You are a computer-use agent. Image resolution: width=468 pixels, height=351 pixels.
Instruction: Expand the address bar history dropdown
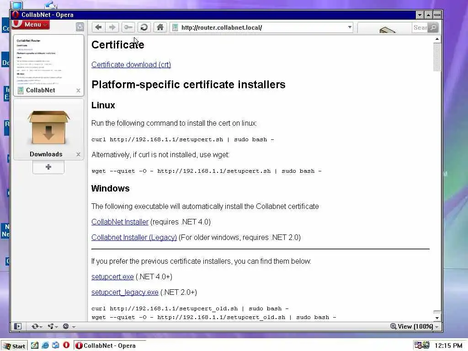350,27
